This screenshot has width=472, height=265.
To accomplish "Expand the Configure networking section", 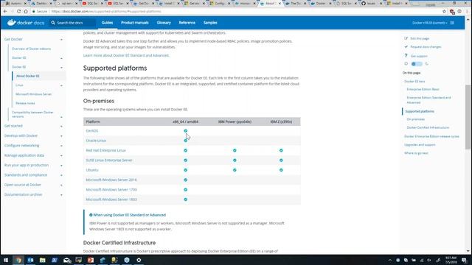I will click(x=61, y=146).
